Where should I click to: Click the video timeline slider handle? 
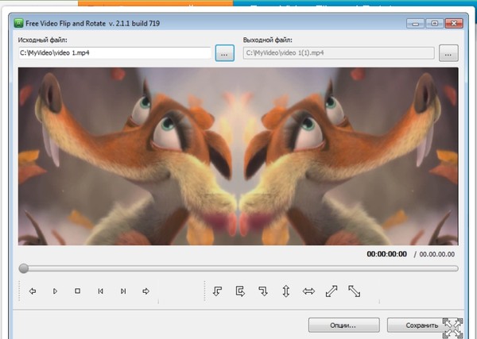pos(23,268)
